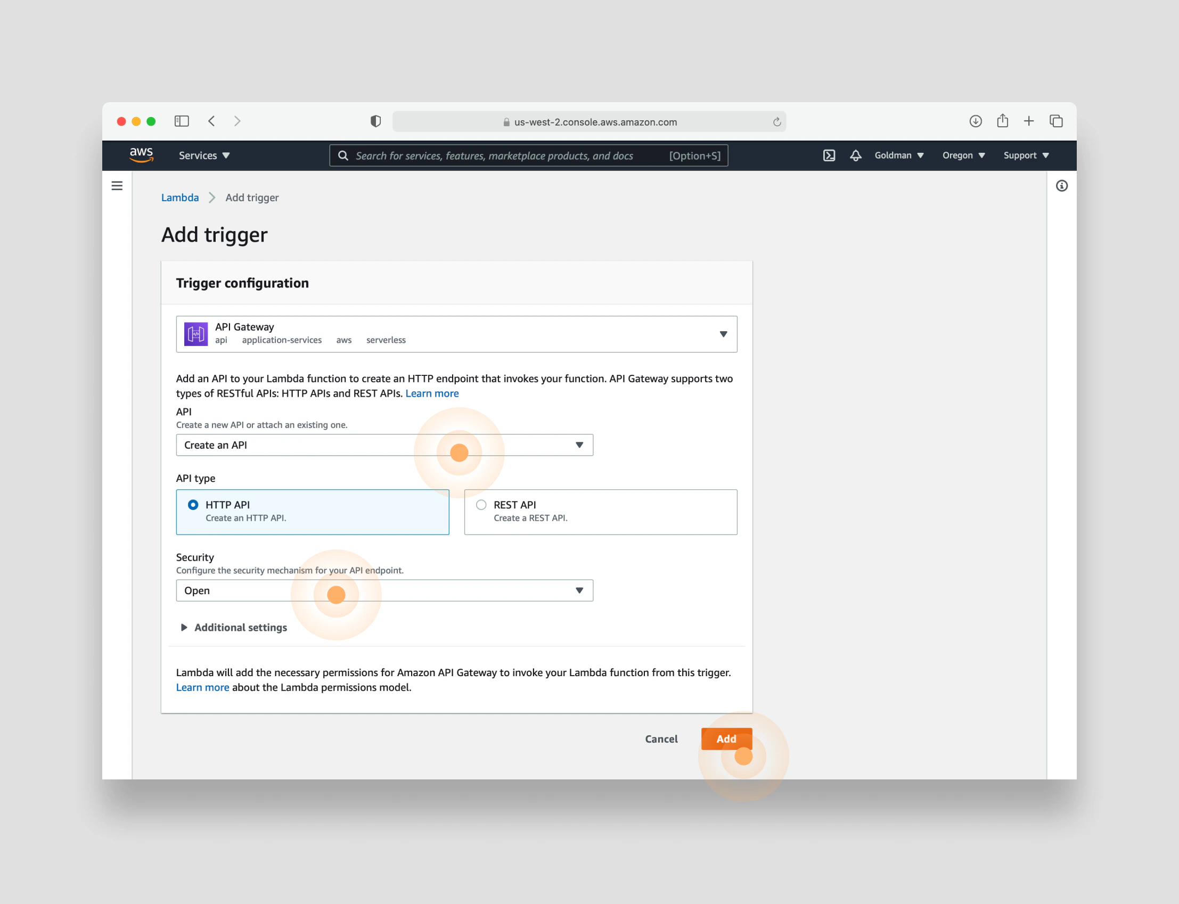Click the Add button

pos(726,739)
